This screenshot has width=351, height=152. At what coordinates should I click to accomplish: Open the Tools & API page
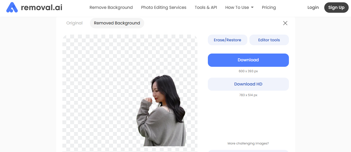click(x=206, y=8)
